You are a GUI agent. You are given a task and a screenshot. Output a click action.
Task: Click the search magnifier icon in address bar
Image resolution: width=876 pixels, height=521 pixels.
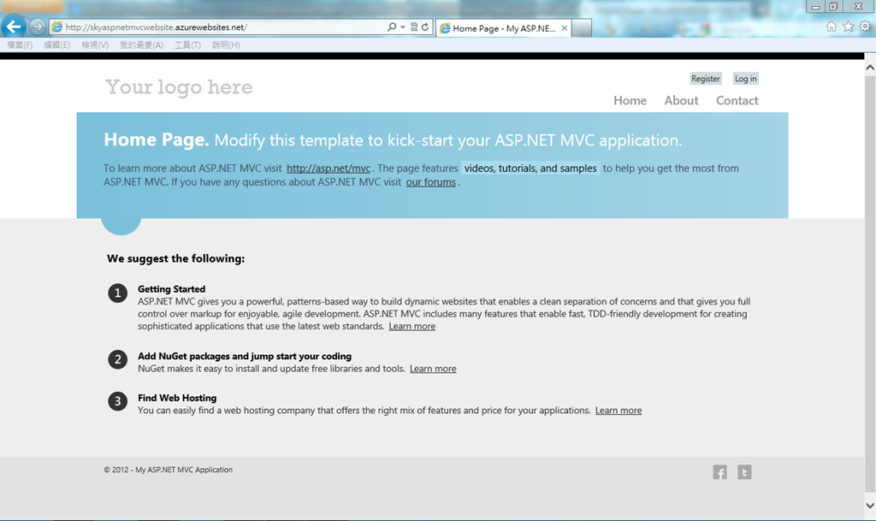(x=392, y=27)
